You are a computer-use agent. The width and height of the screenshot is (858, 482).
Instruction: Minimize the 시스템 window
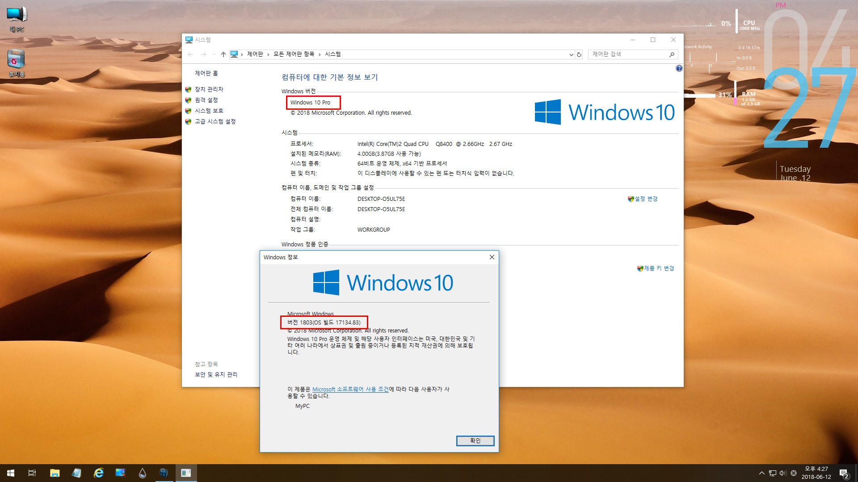633,40
